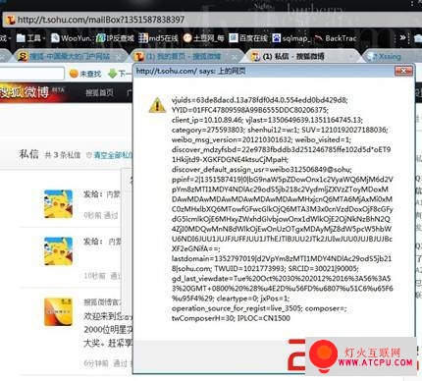The height and width of the screenshot is (381, 422).
Task: Expand the bookmarks overflow chevron
Action: click(402, 37)
